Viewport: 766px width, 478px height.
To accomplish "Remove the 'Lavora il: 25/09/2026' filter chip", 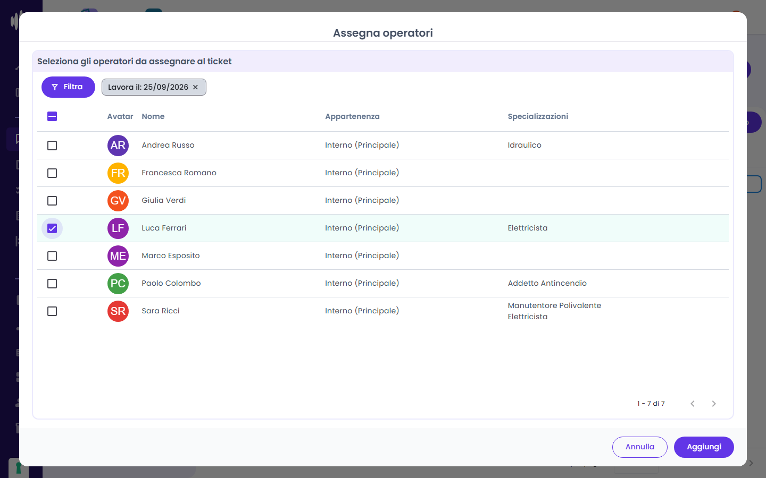I will click(195, 87).
